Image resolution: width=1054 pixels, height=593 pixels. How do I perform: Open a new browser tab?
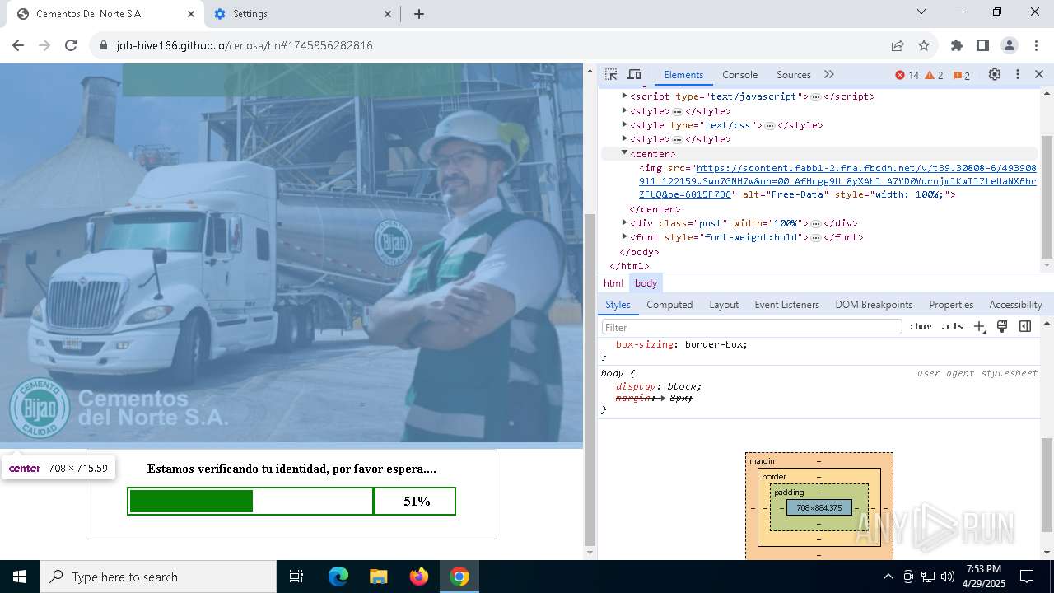coord(418,14)
